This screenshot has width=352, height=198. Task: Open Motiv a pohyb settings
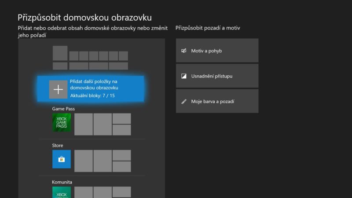(x=217, y=51)
